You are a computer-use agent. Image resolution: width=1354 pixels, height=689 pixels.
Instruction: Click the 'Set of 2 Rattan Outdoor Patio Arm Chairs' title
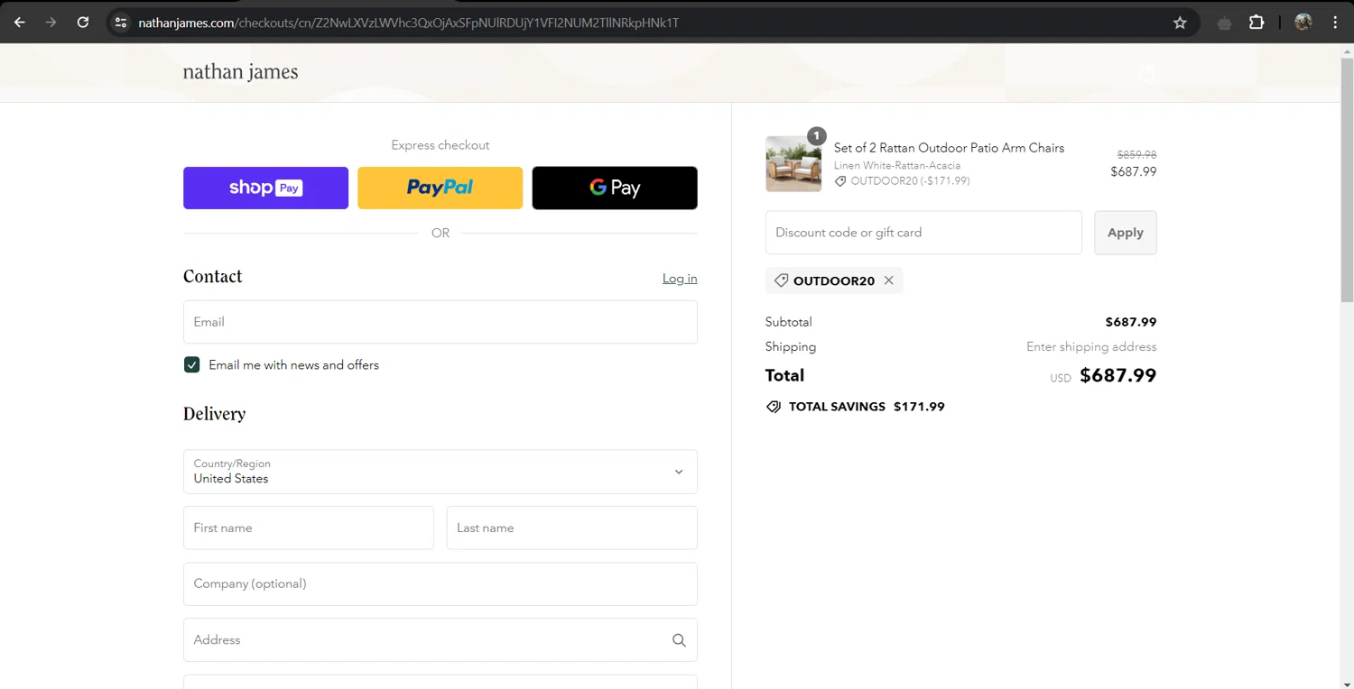click(x=949, y=148)
